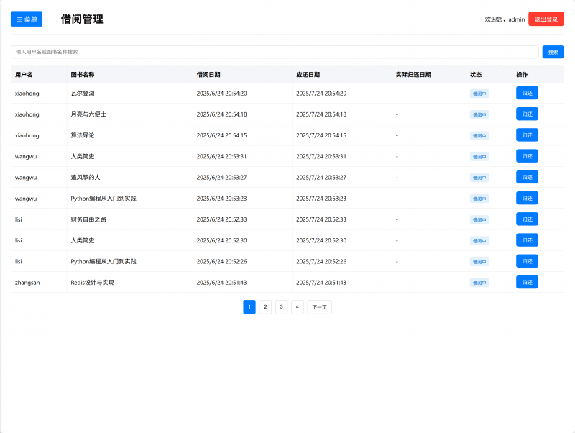Open the 菜单 sidebar menu
The height and width of the screenshot is (433, 575).
pos(26,19)
